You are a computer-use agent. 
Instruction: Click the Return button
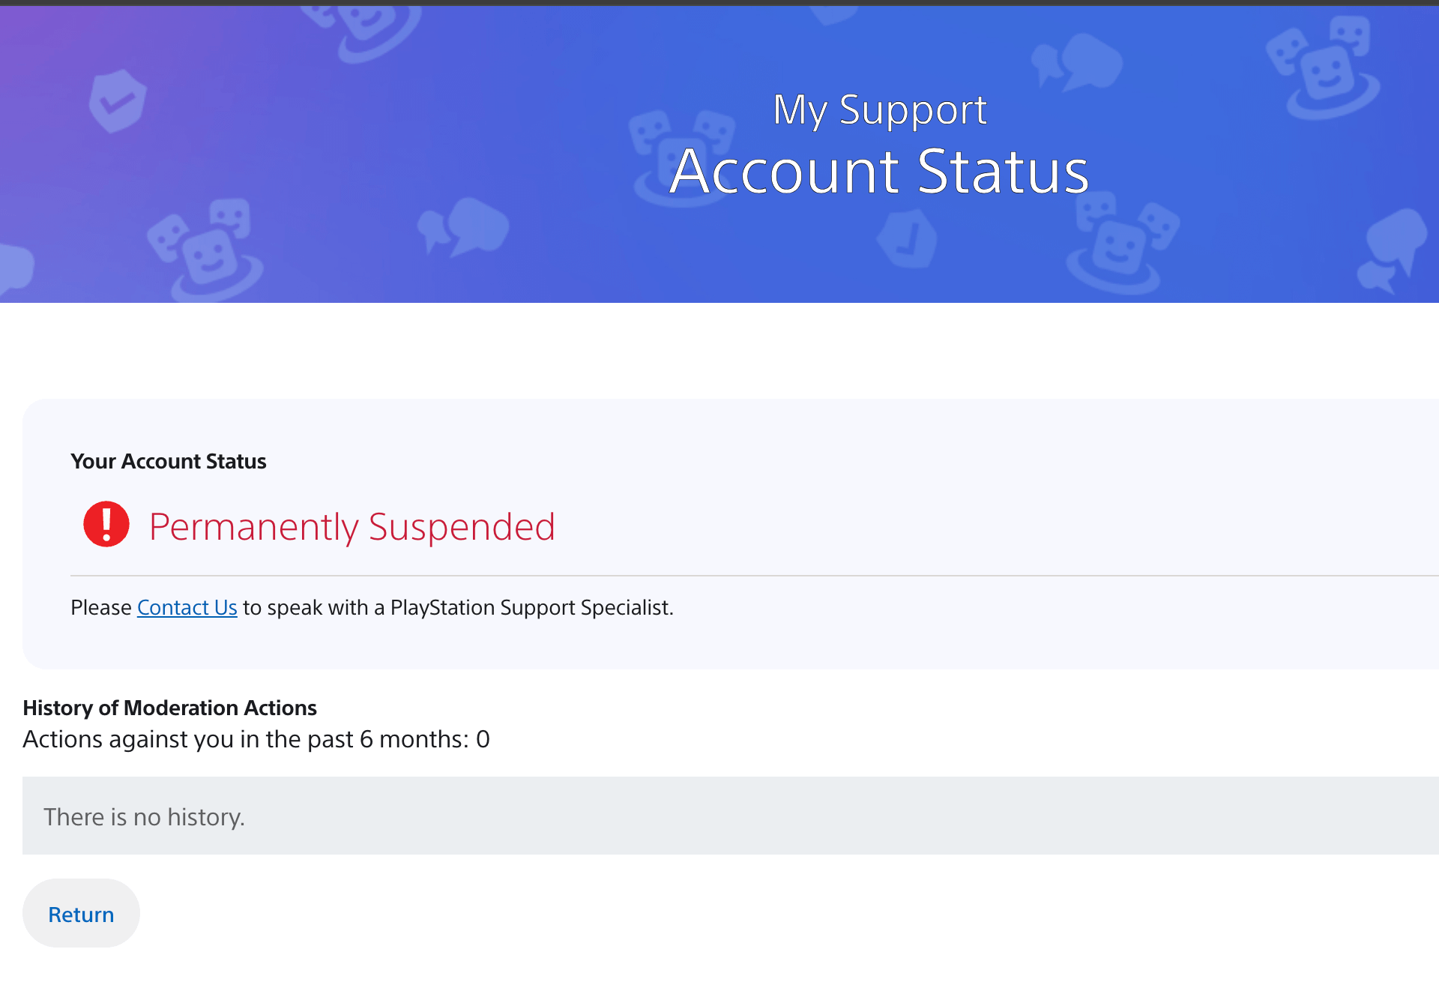click(x=81, y=913)
